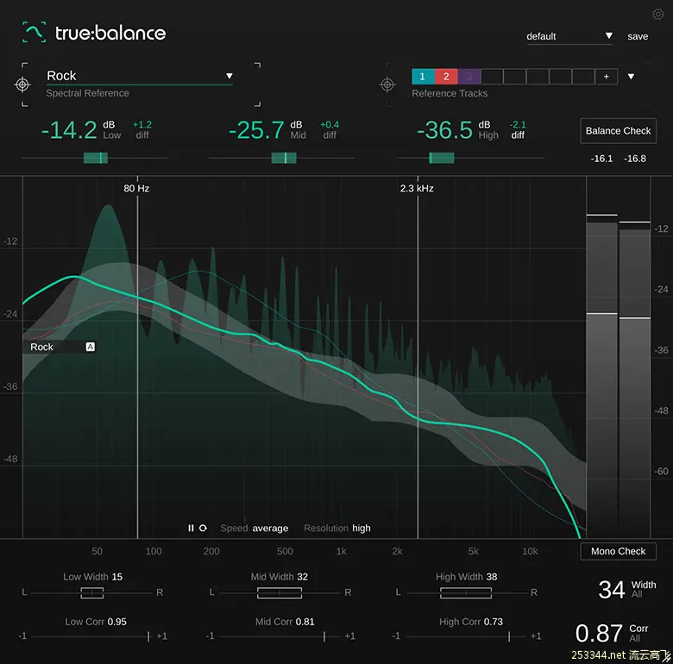Click the A badge on Rock label
The height and width of the screenshot is (664, 673).
coord(90,347)
